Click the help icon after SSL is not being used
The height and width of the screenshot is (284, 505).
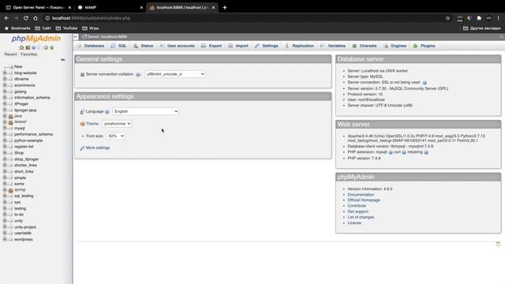coord(425,83)
